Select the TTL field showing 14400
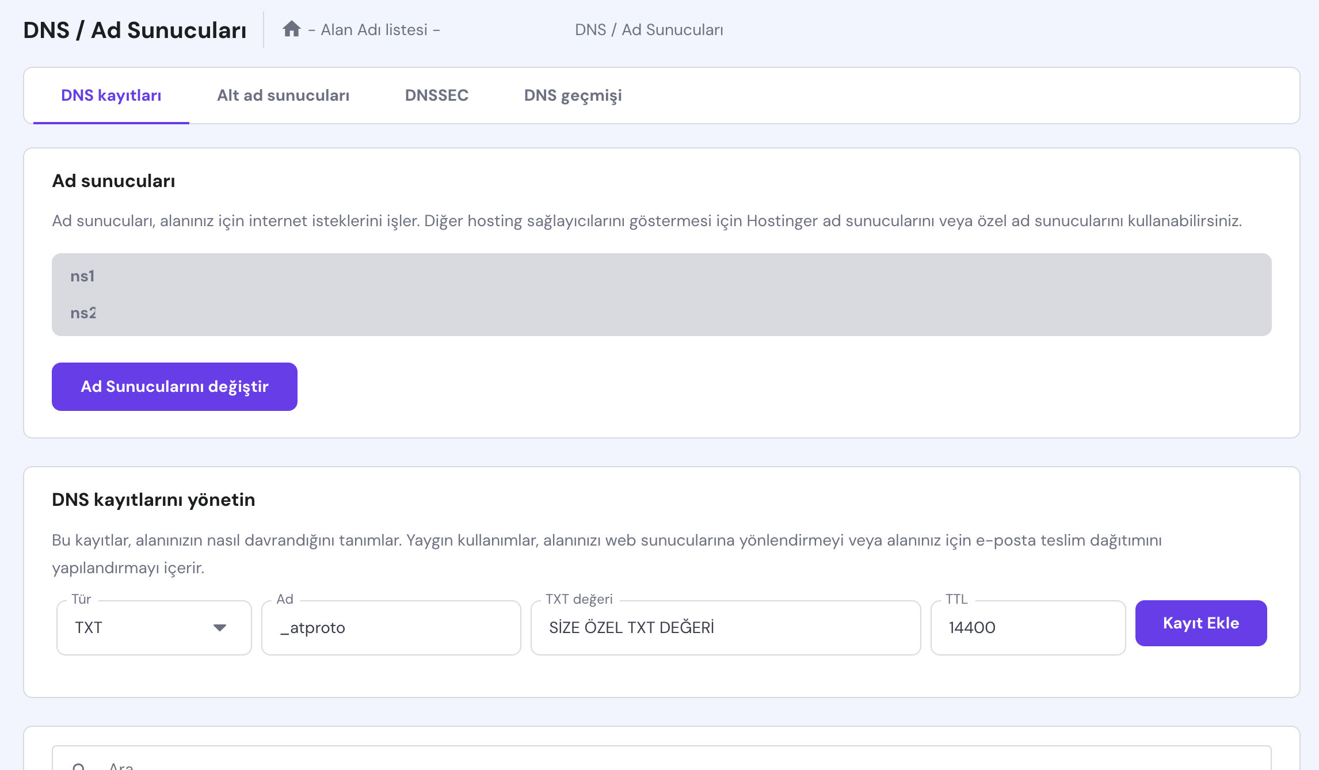 pos(1027,627)
